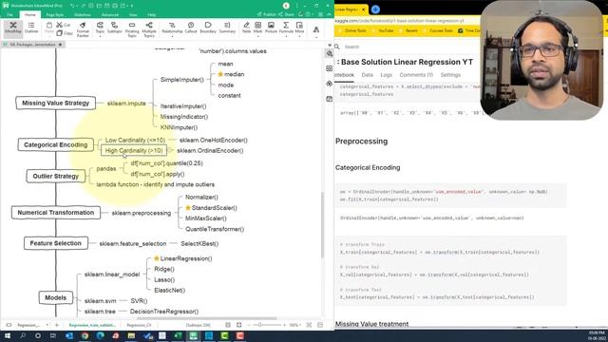
Task: Switch to Outline view mode
Action: click(x=31, y=28)
